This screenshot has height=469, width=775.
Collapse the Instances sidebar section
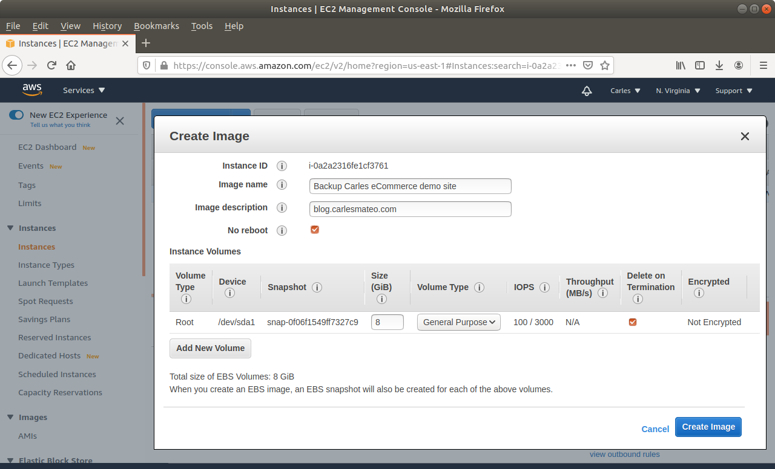pos(10,228)
